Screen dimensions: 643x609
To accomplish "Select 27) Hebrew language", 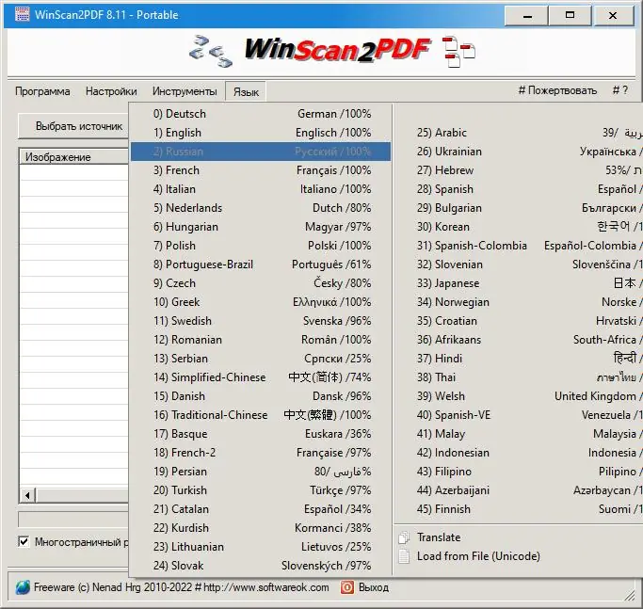I will click(x=519, y=170).
